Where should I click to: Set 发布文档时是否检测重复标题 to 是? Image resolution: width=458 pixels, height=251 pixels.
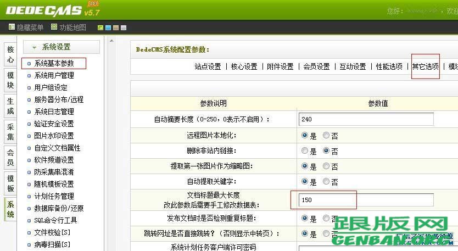coord(305,218)
